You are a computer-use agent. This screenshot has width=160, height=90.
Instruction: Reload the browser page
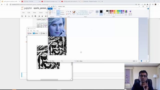[7, 4]
